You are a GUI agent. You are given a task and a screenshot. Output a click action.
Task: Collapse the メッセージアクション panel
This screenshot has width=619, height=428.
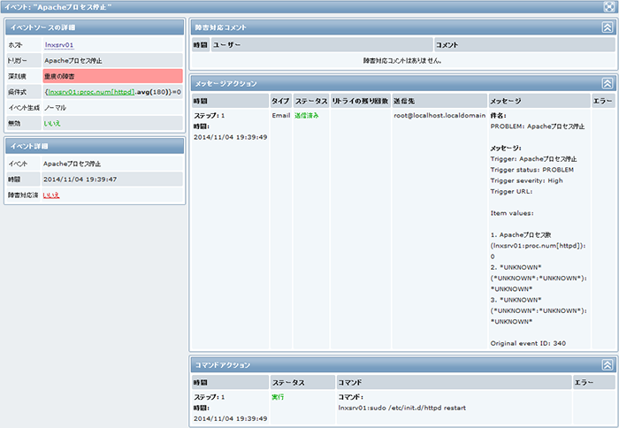[x=608, y=83]
